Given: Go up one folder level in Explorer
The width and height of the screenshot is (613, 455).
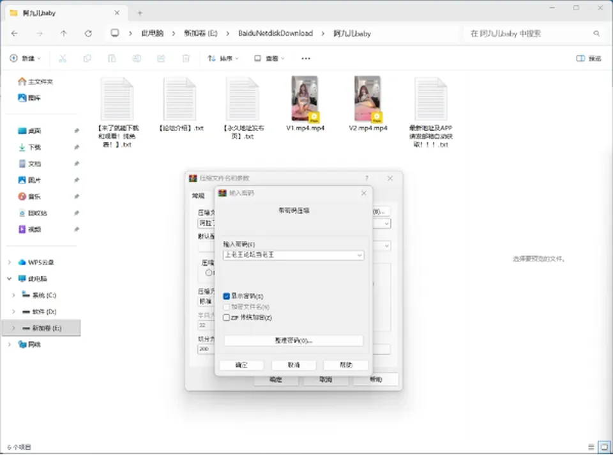Looking at the screenshot, I should [x=64, y=34].
